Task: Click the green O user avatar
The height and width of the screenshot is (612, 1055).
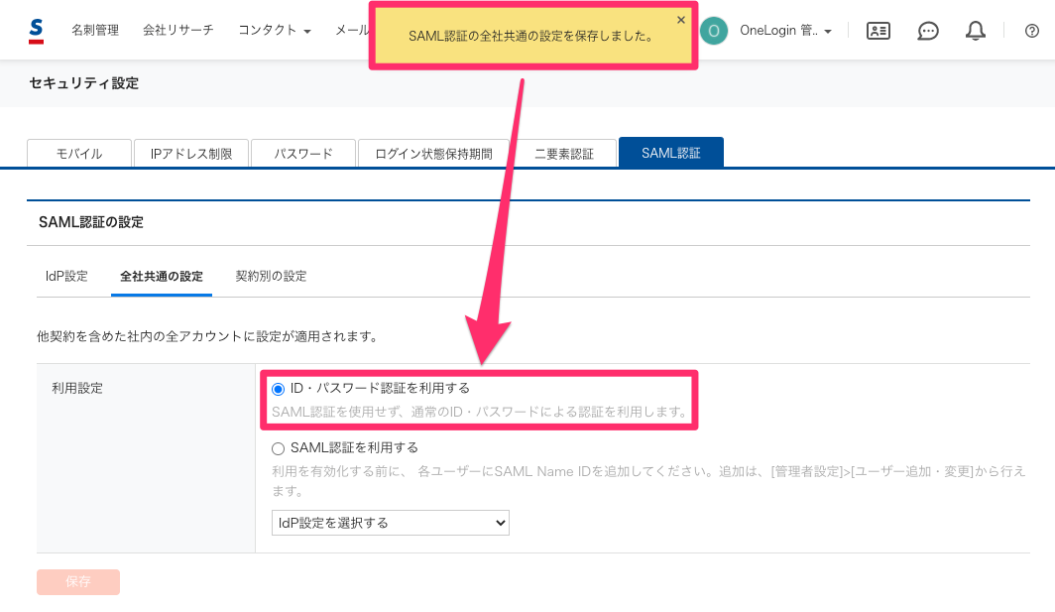Action: (714, 31)
